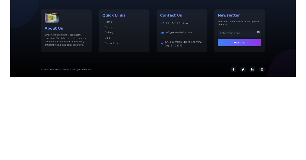Visit the Gallery link
Screen dimensions: 306x160
click(x=109, y=33)
